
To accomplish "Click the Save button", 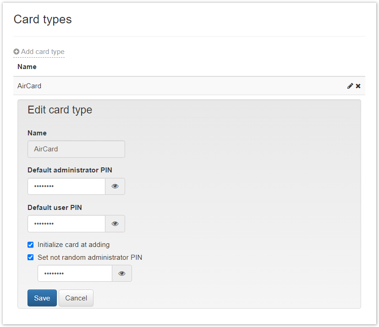I will pos(42,298).
